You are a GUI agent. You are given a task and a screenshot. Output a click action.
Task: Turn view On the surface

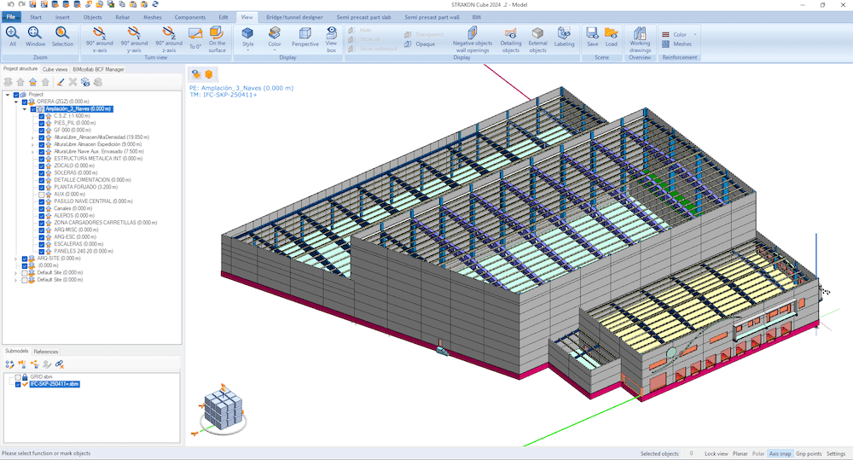[x=217, y=39]
